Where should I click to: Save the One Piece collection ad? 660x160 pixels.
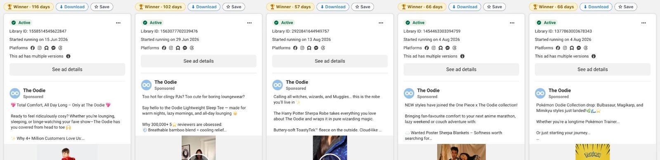494,7
